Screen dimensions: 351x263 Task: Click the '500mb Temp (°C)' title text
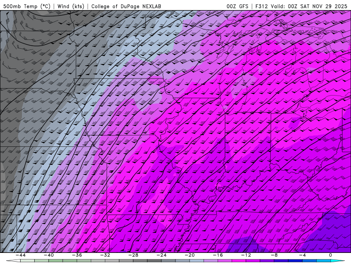[x=27, y=6]
